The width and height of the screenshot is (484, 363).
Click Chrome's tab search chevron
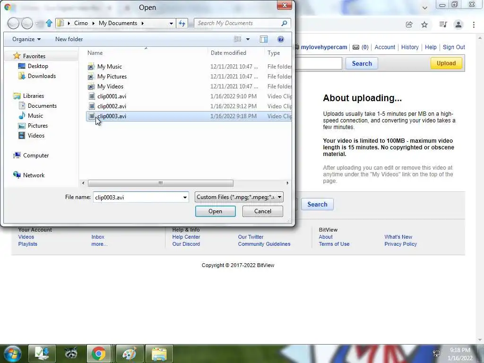(425, 8)
